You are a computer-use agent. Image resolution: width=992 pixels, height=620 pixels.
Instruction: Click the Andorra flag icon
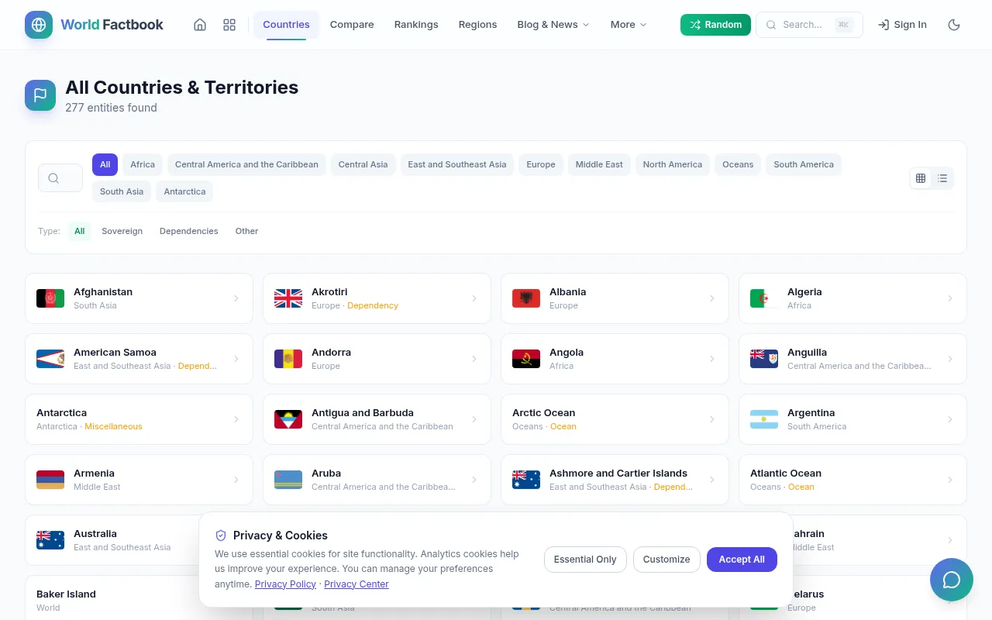pyautogui.click(x=288, y=359)
